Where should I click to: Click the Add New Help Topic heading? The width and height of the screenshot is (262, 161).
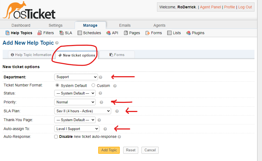(28, 43)
